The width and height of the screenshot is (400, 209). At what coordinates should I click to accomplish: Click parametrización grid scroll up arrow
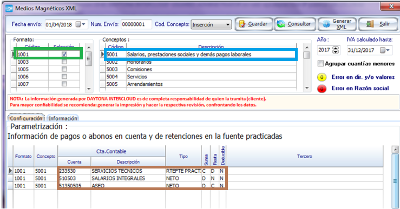[x=395, y=150]
